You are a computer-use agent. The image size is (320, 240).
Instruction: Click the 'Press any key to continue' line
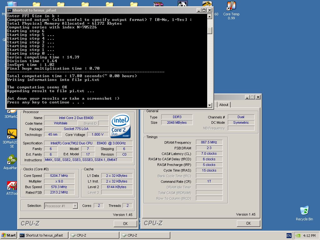point(46,102)
